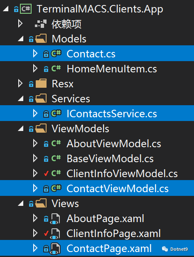194x257 pixels.
Task: Expand the BaseViewModel.cs node arrow
Action: click(x=35, y=158)
